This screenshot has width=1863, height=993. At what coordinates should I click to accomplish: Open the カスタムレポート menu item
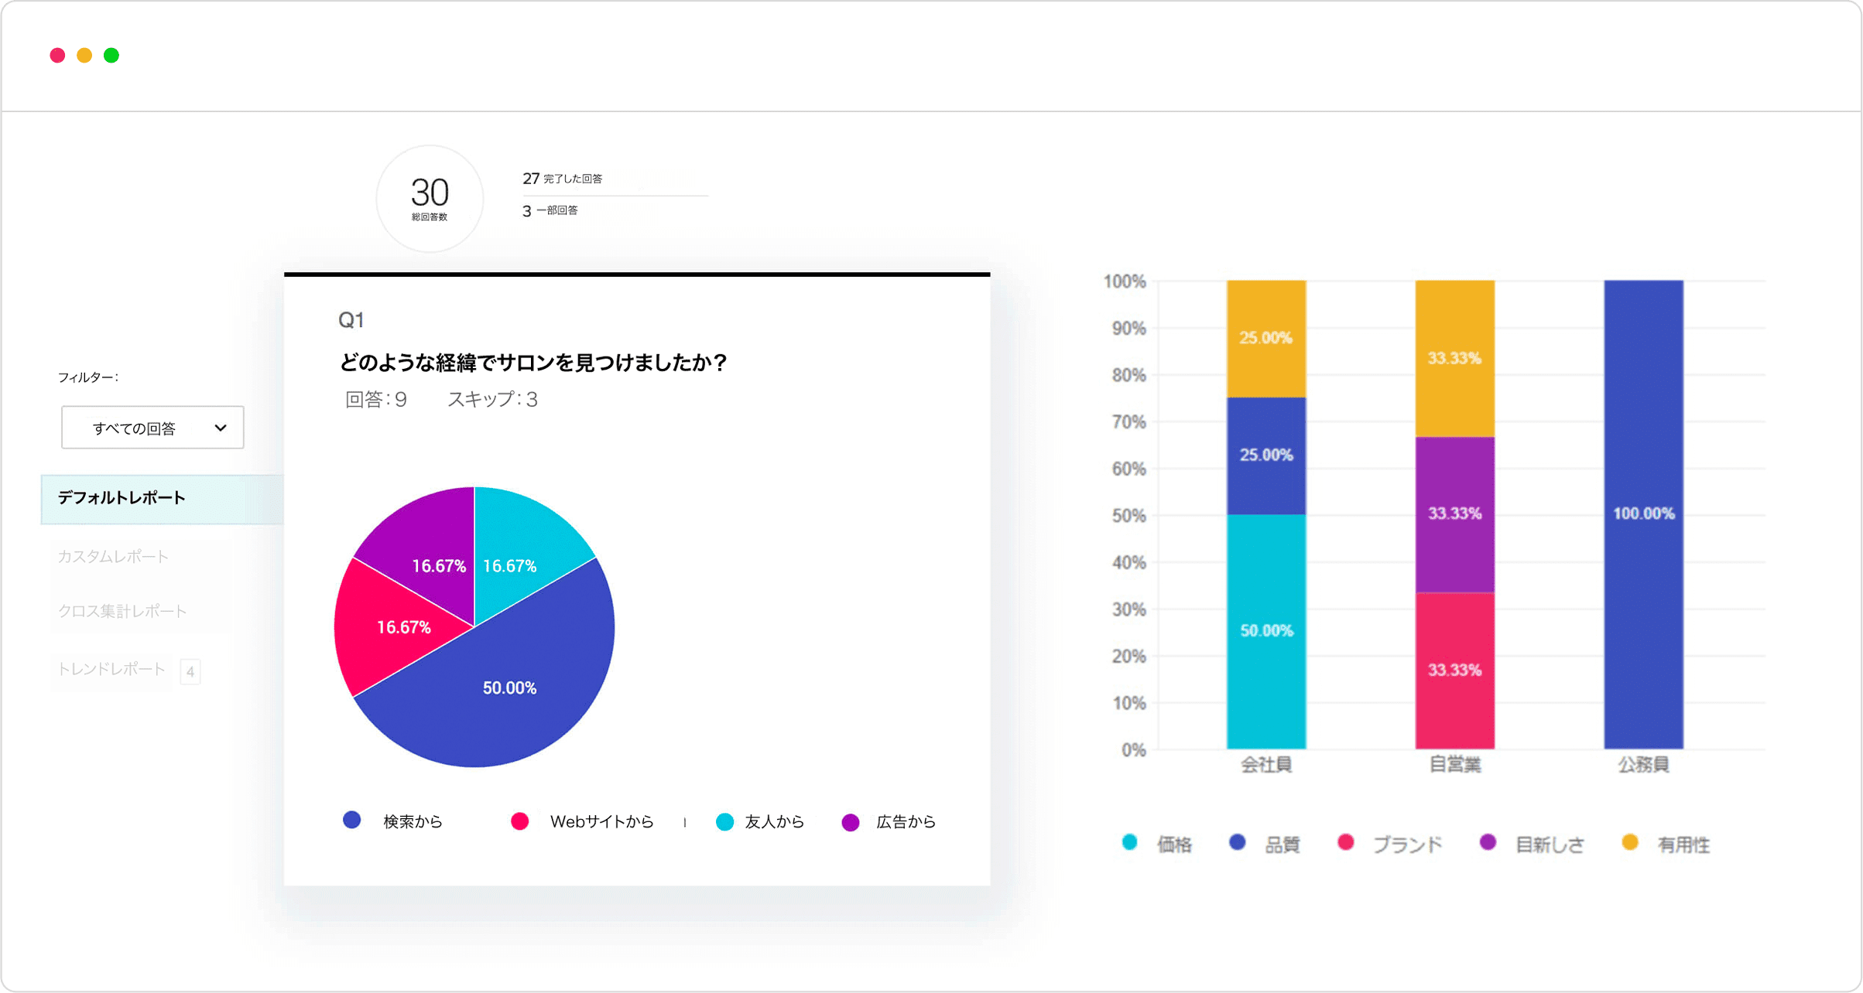pyautogui.click(x=113, y=556)
